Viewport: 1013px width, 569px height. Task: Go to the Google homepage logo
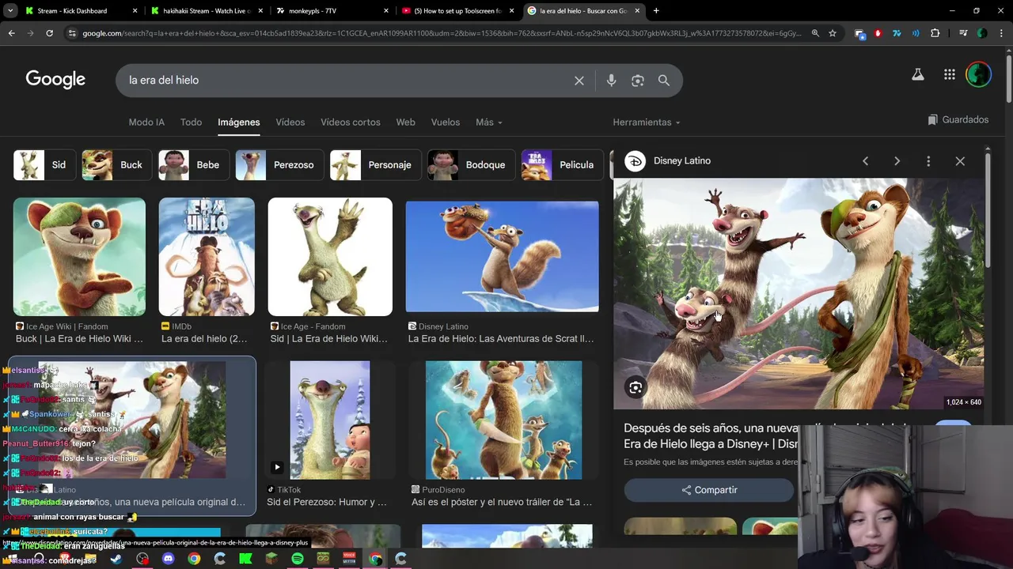coord(55,80)
